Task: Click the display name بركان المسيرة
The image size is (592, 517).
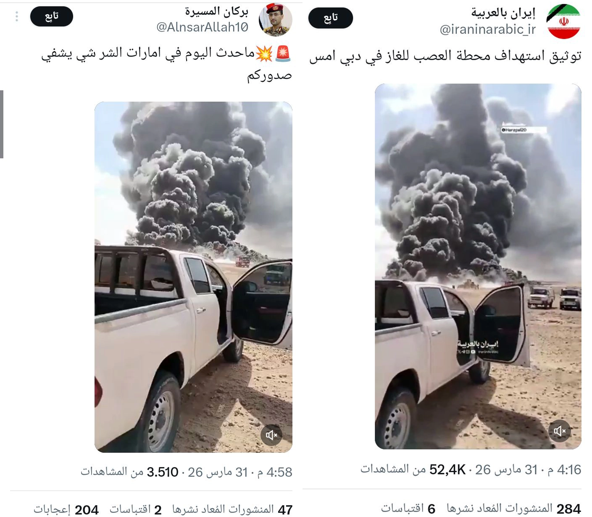Action: click(216, 12)
